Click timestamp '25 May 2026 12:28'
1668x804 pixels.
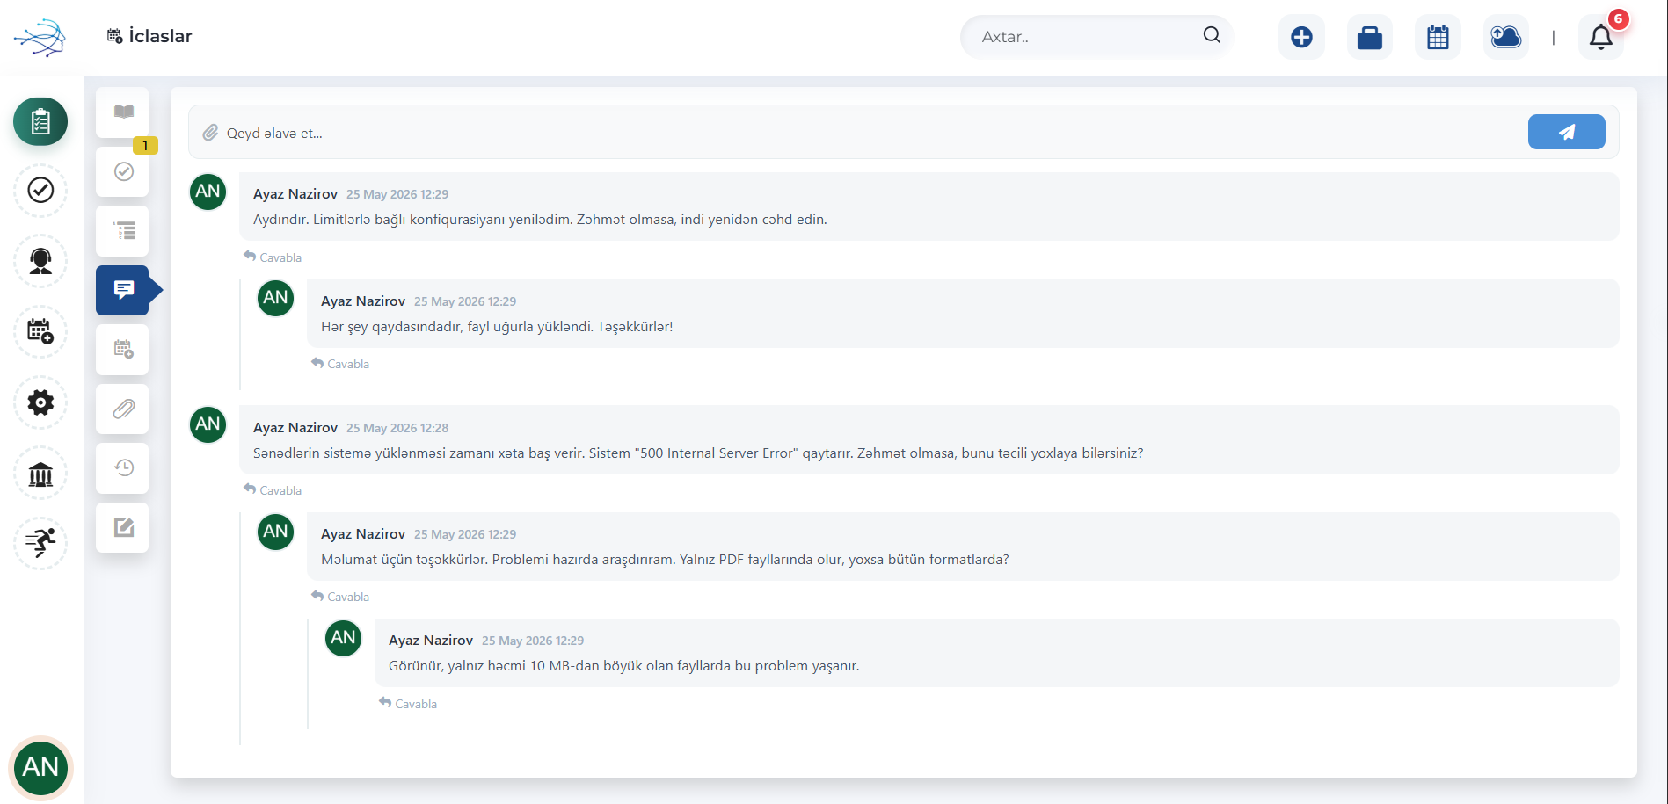click(x=397, y=428)
